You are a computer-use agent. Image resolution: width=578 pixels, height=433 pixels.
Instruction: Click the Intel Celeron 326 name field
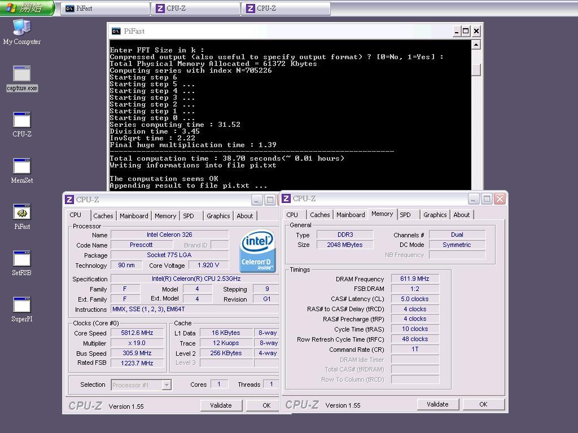point(169,235)
